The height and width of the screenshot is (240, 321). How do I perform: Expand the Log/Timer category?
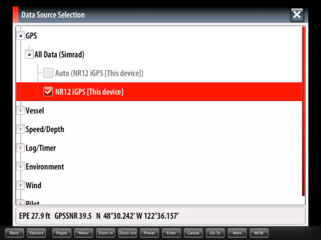click(20, 148)
